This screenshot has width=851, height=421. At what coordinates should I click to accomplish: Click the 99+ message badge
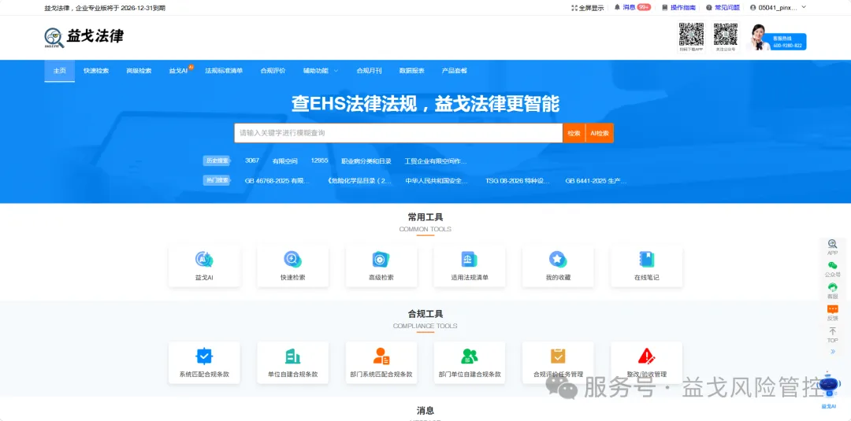coord(644,7)
